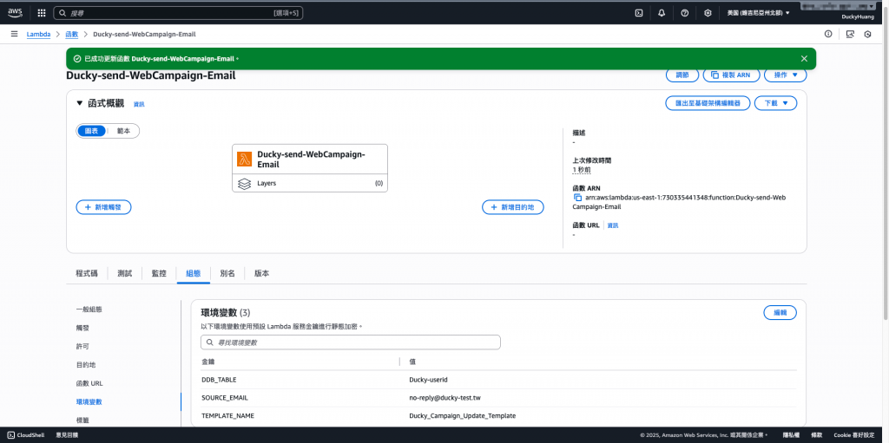Click the Layers stack icon

[x=244, y=184]
